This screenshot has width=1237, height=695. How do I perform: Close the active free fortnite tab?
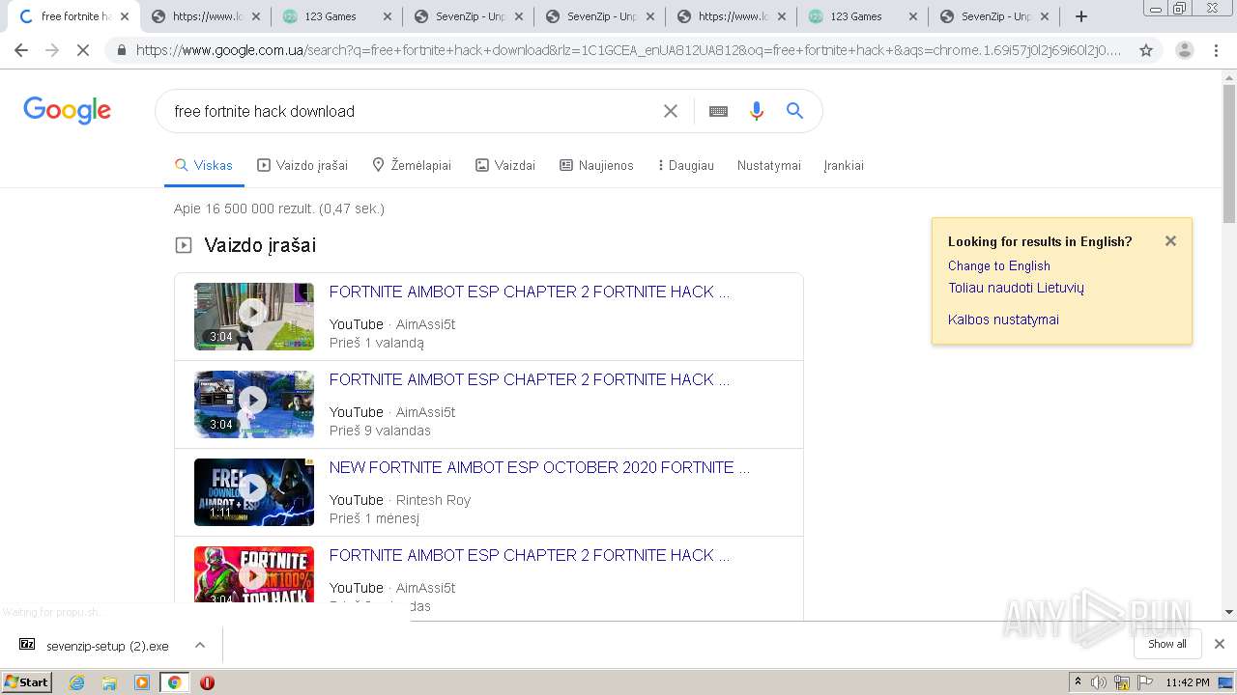pos(124,16)
